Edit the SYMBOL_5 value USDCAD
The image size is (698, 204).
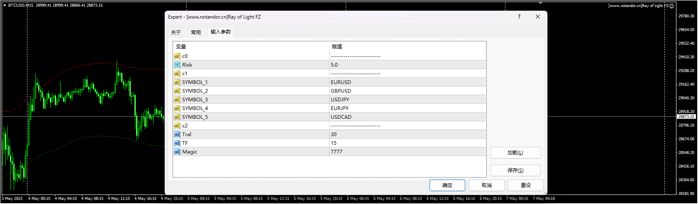[x=408, y=117]
